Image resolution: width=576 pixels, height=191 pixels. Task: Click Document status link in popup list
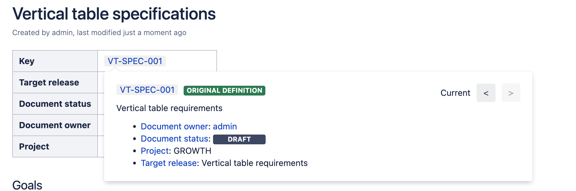pyautogui.click(x=175, y=139)
